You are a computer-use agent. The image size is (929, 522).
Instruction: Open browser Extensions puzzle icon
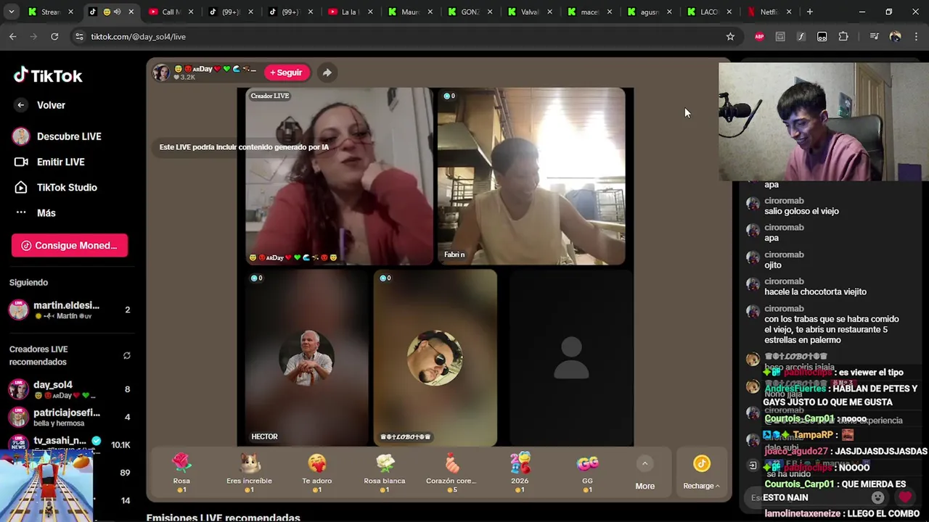click(x=843, y=36)
